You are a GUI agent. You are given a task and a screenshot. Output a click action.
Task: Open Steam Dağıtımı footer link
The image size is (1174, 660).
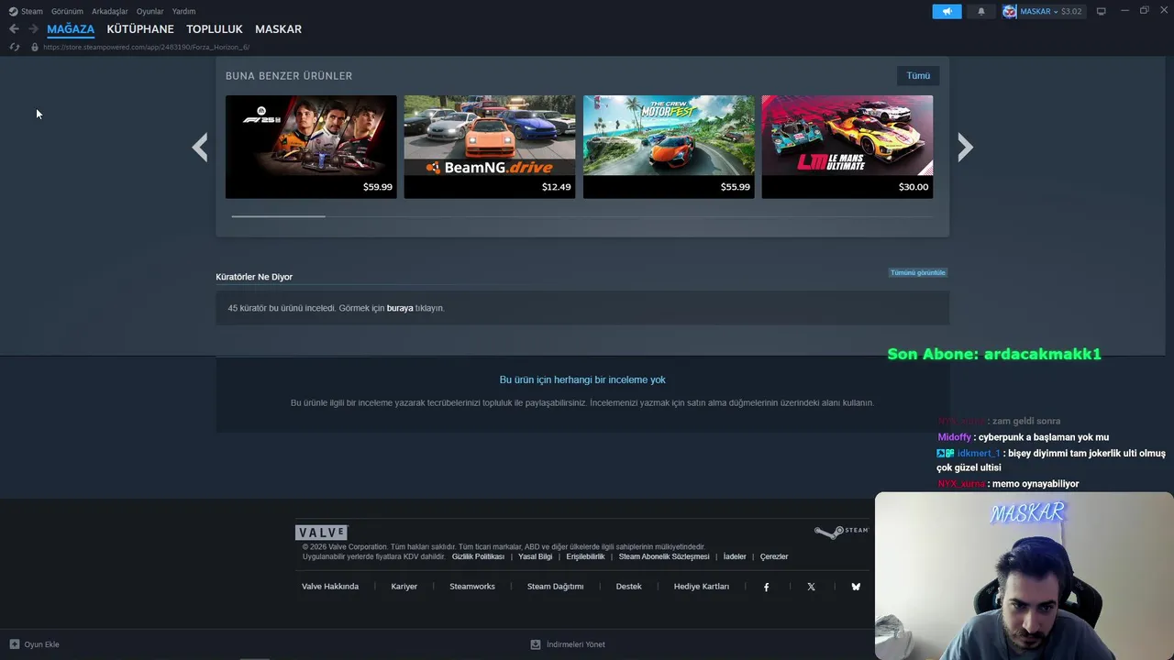(555, 587)
